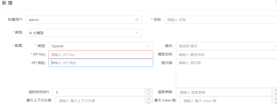Focus the API 地址 input

tap(101, 63)
